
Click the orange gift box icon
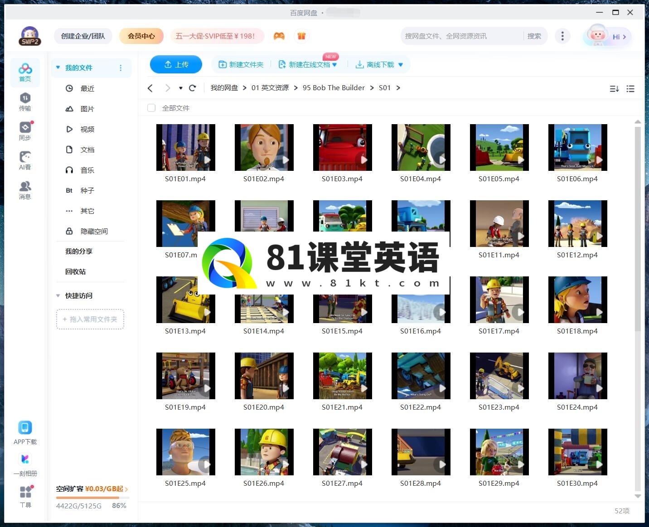click(x=301, y=36)
